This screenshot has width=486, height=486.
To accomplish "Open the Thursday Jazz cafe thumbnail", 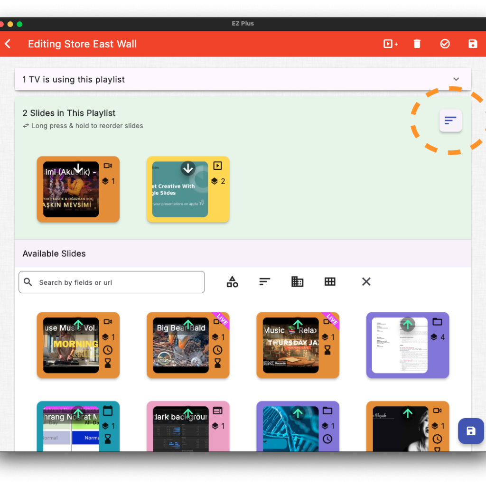I will coord(291,346).
